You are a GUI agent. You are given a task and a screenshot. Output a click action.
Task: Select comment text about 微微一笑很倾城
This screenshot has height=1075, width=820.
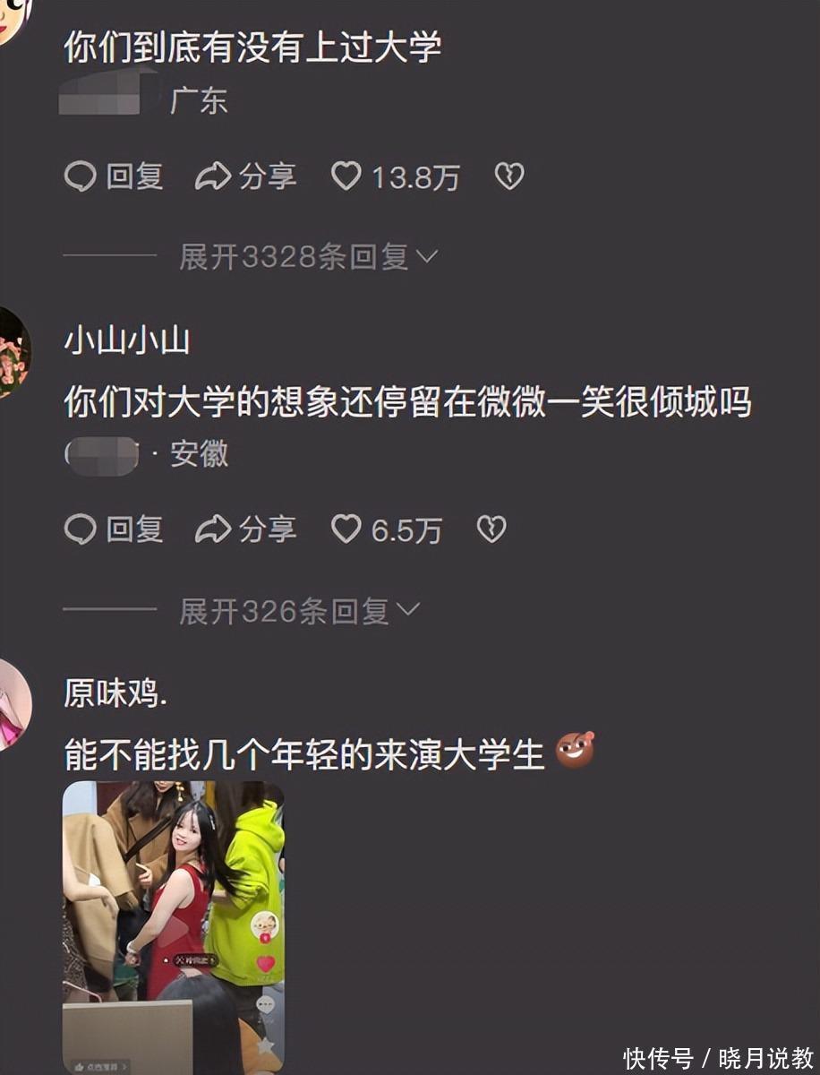tap(407, 402)
